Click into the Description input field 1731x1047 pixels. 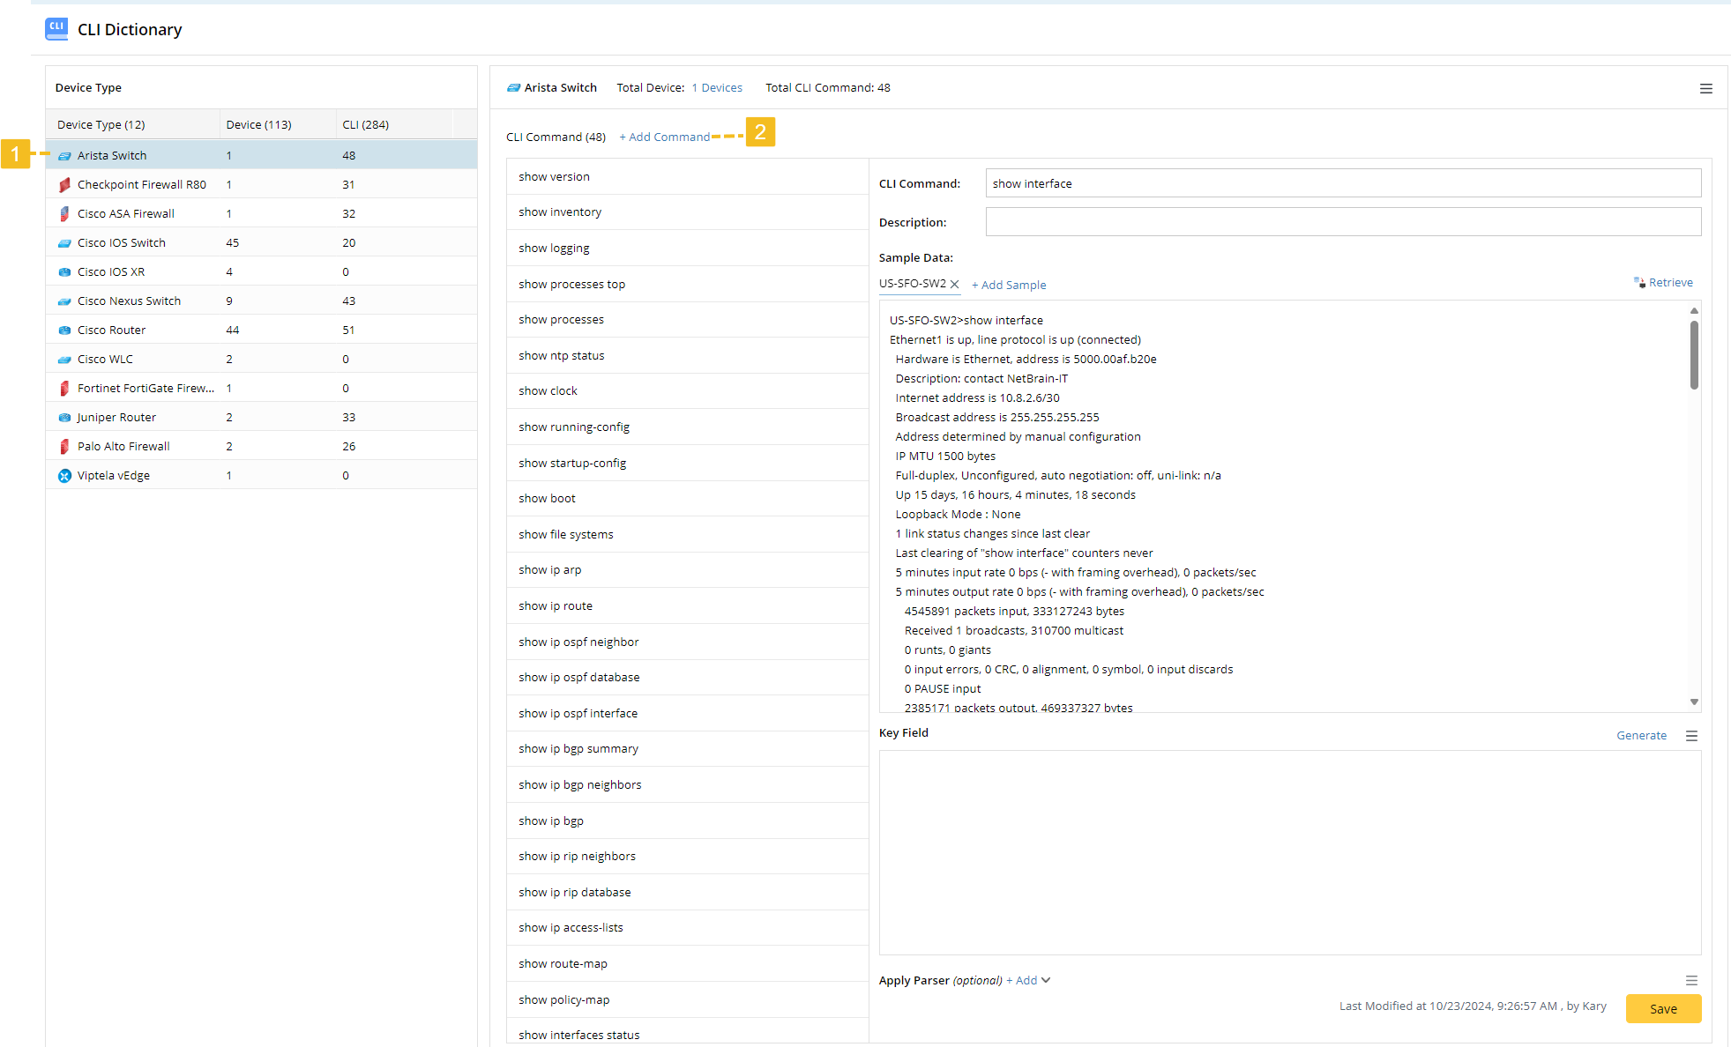tap(1342, 222)
